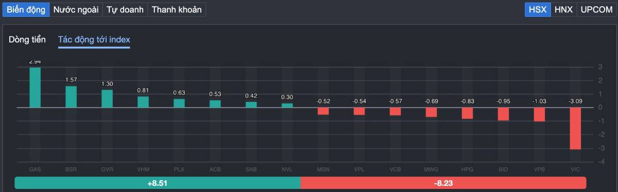Open the Dòng tiền sub-tab
Image resolution: width=618 pixels, height=192 pixels.
point(27,40)
